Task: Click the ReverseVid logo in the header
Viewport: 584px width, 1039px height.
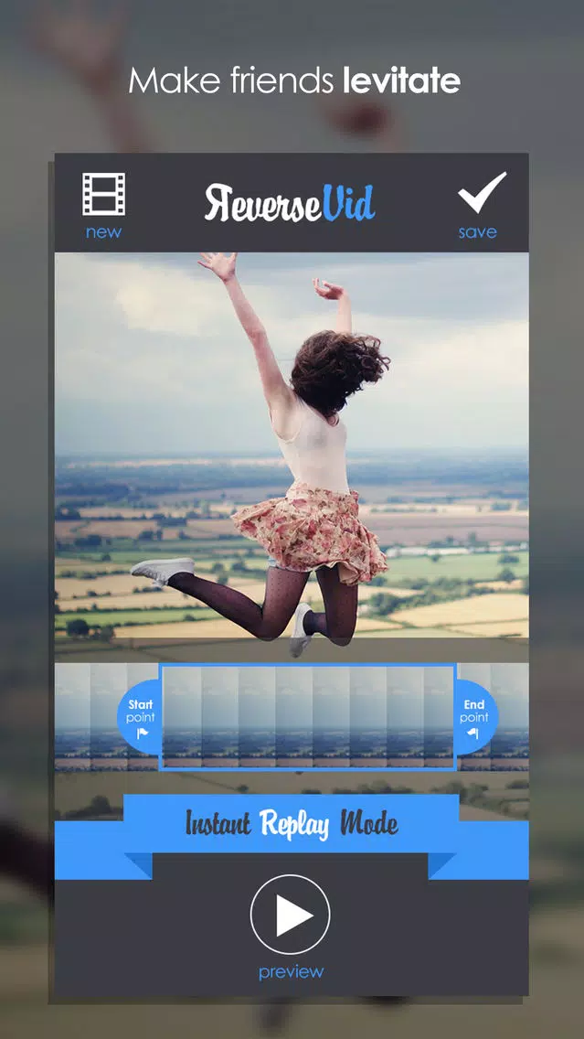Action: (x=290, y=203)
